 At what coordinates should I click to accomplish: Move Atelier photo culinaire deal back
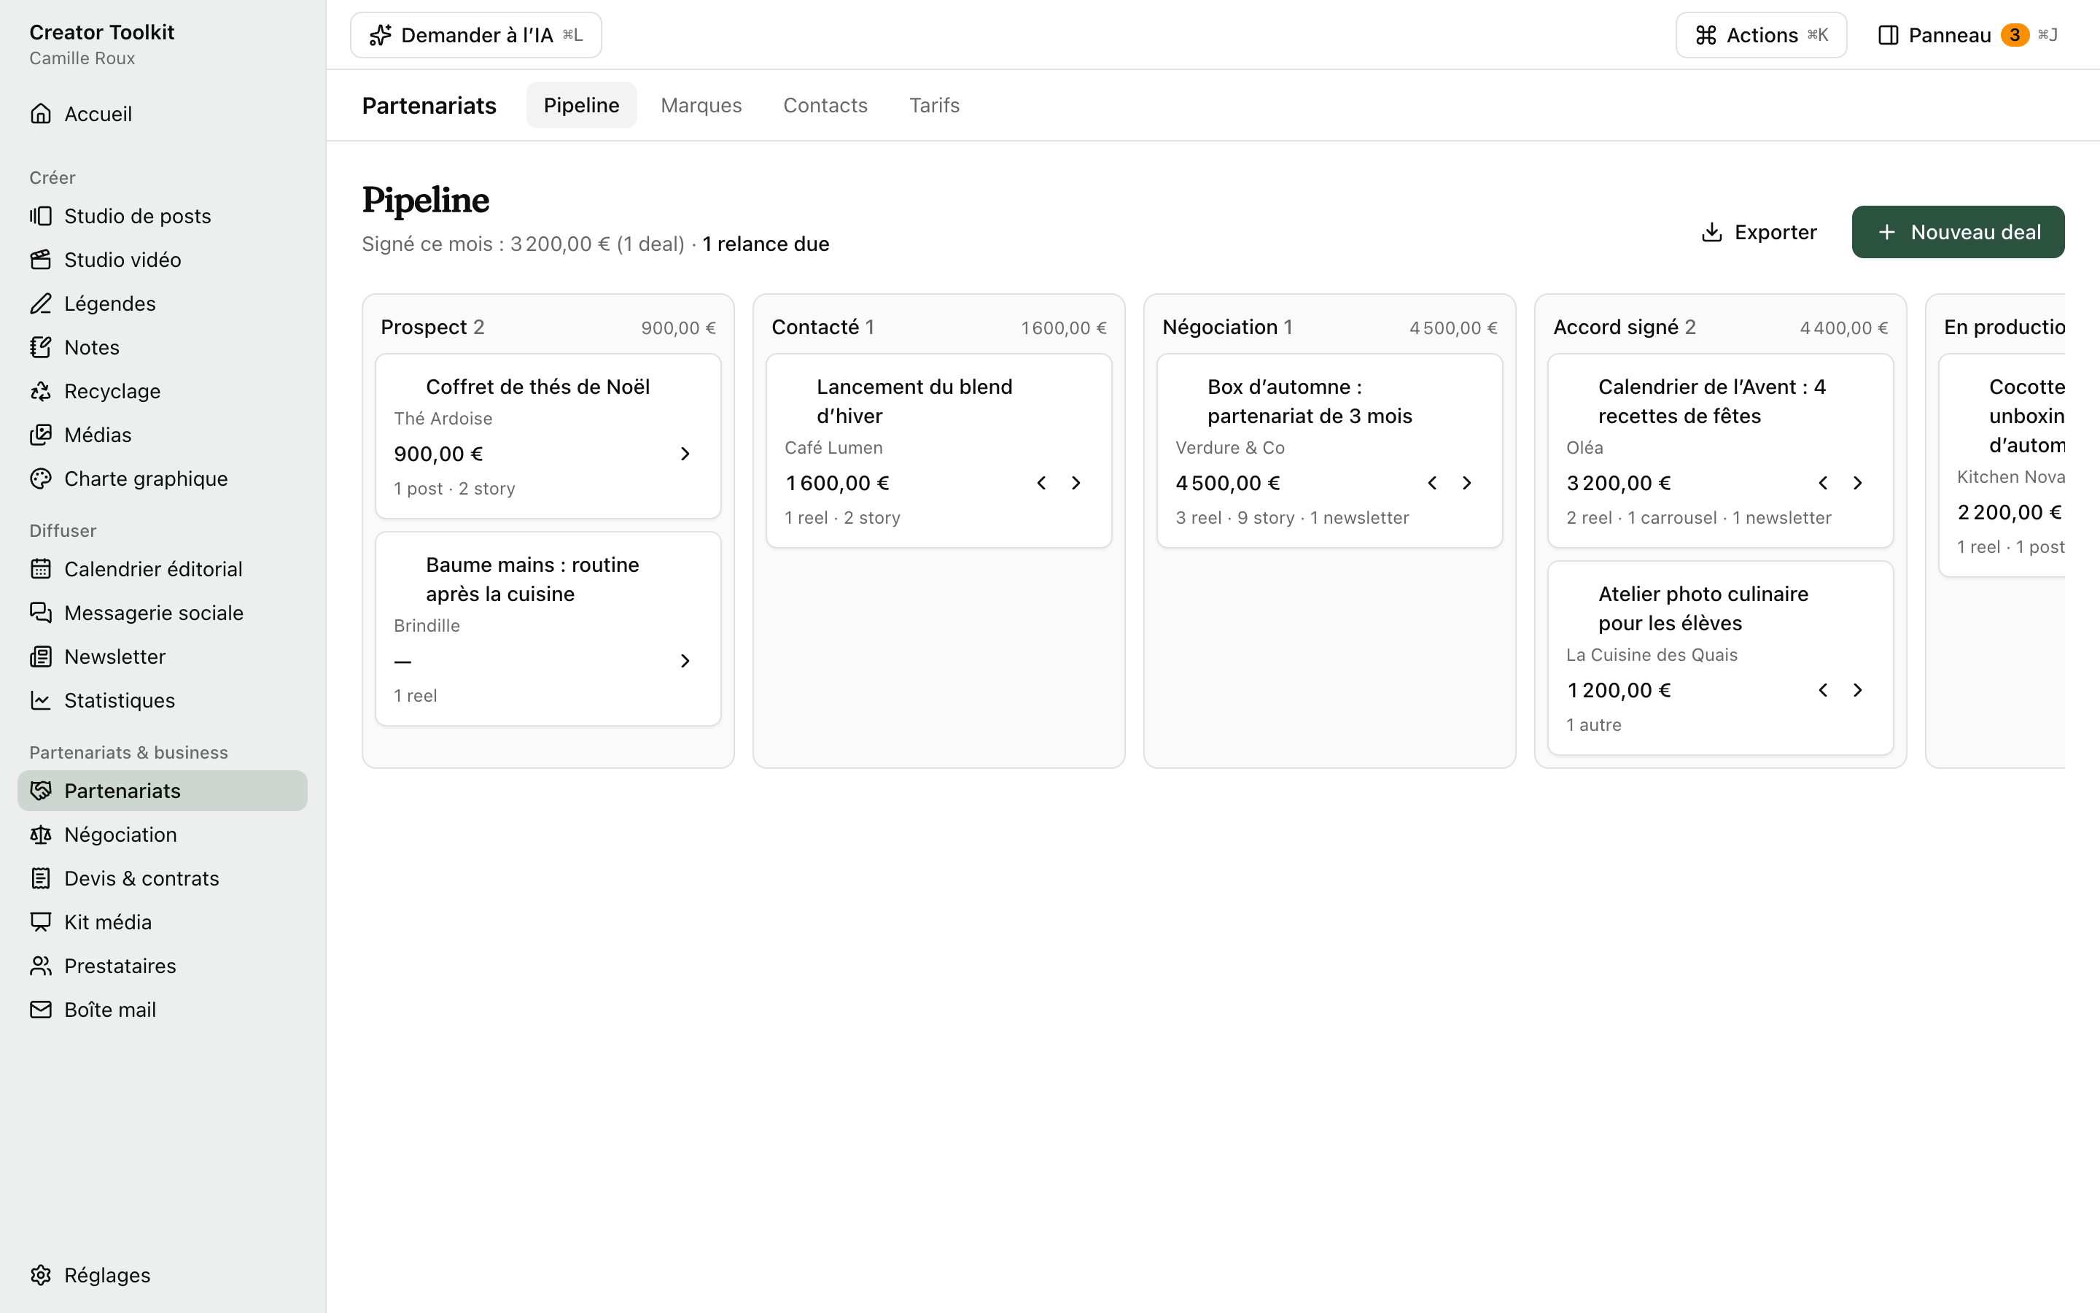tap(1822, 689)
